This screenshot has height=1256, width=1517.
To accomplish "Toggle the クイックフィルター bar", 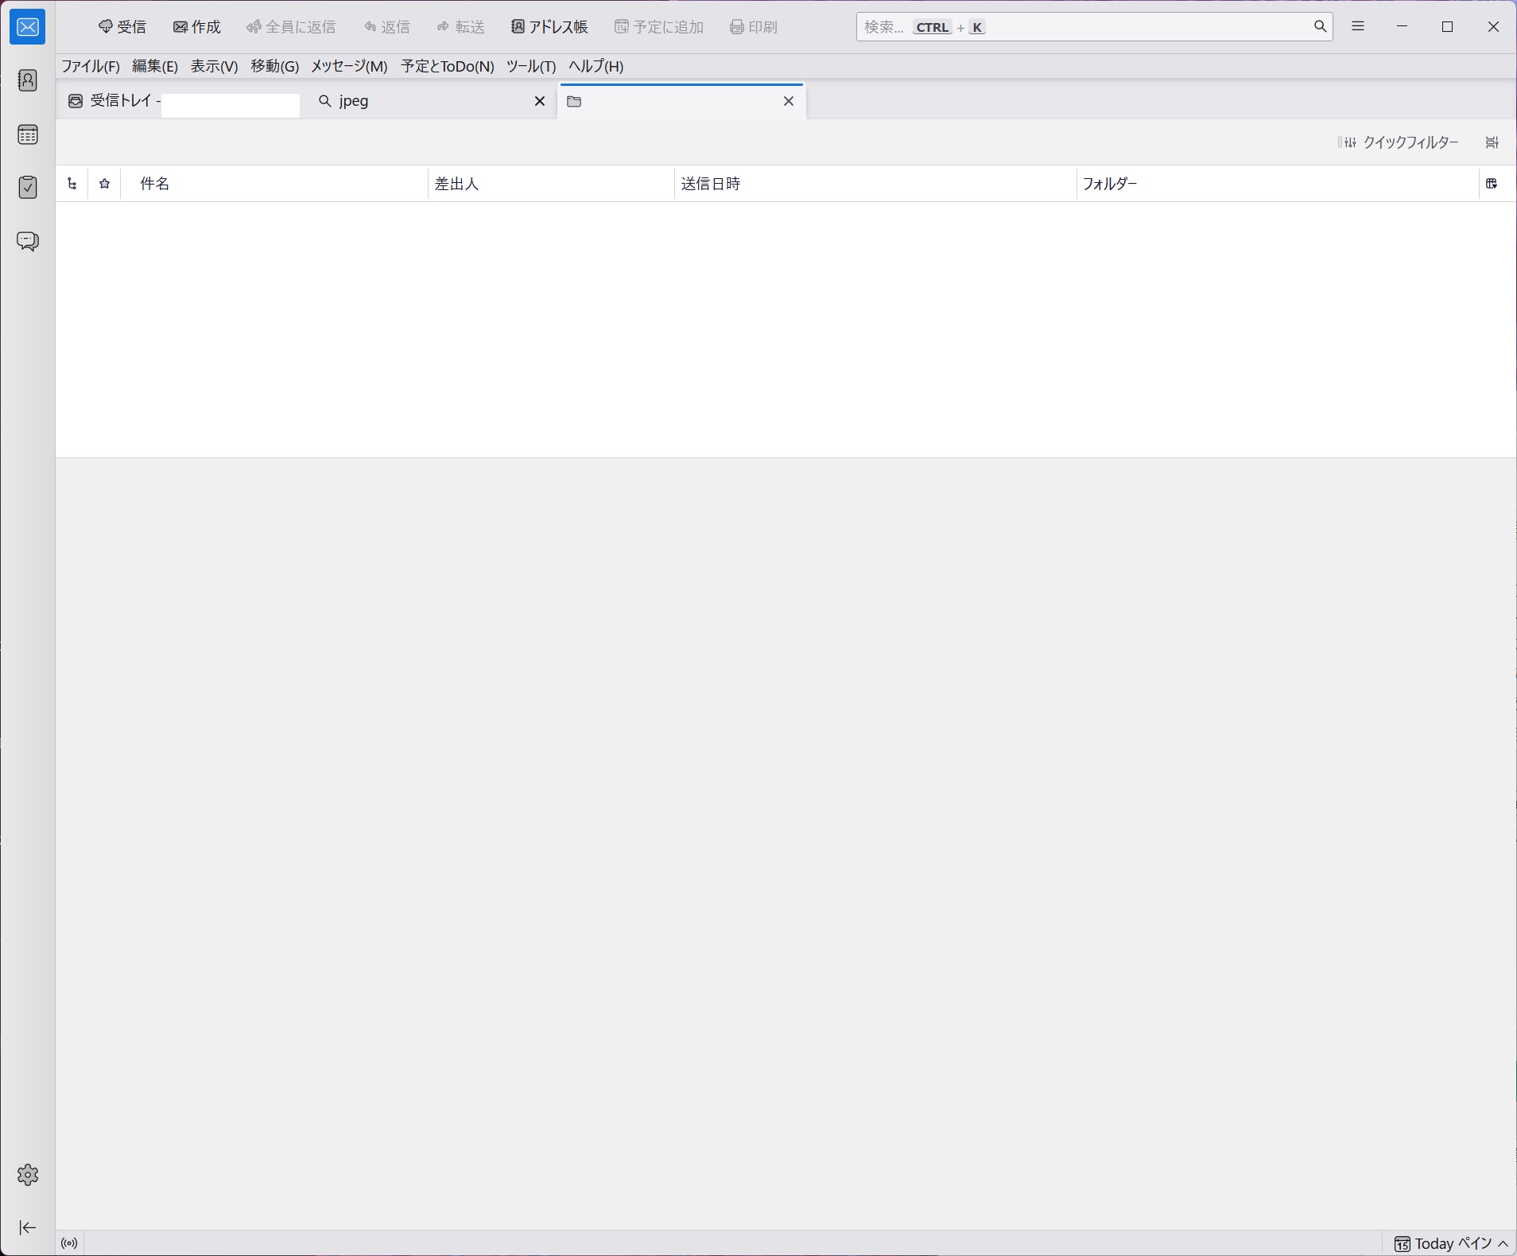I will (x=1399, y=142).
